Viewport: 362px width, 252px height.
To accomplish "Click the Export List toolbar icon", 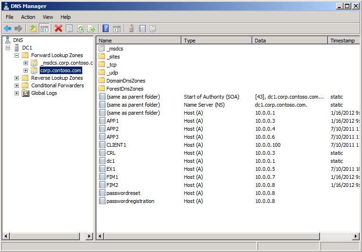I will [x=91, y=29].
